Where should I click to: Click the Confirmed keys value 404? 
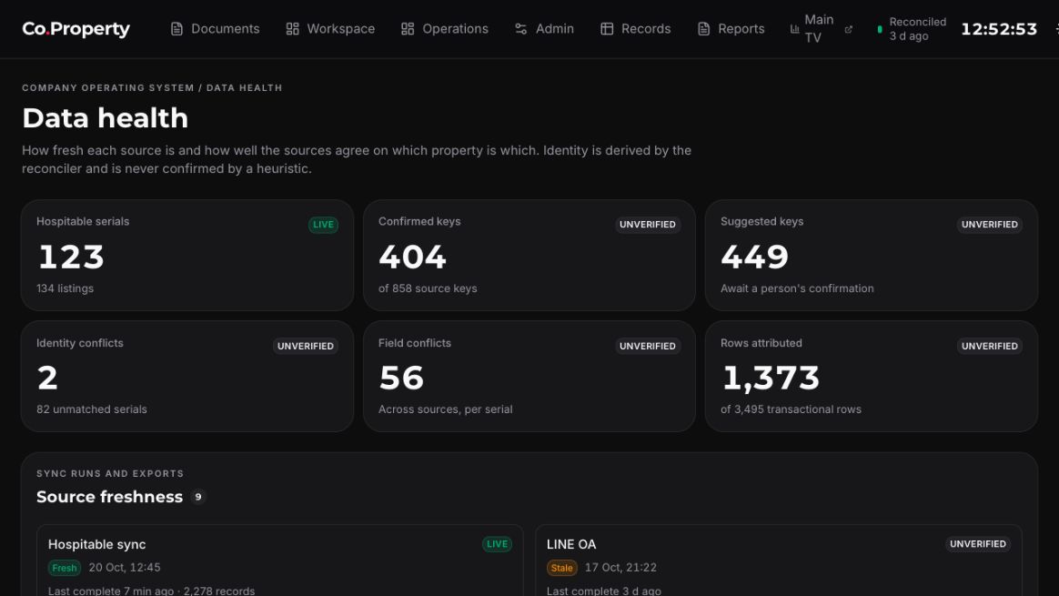(x=412, y=257)
